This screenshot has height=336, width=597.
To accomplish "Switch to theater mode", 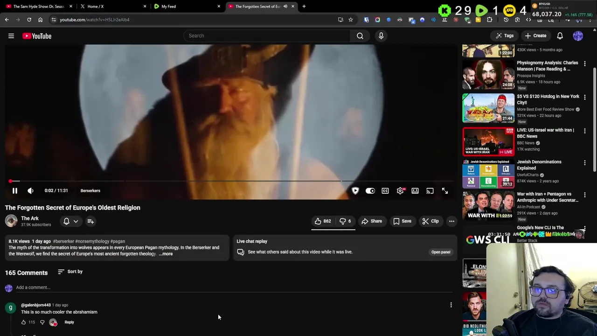I will tap(415, 190).
